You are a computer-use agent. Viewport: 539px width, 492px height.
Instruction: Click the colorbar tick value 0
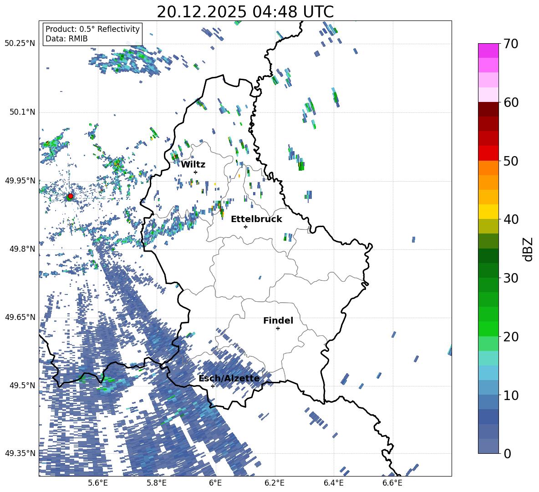coord(507,453)
